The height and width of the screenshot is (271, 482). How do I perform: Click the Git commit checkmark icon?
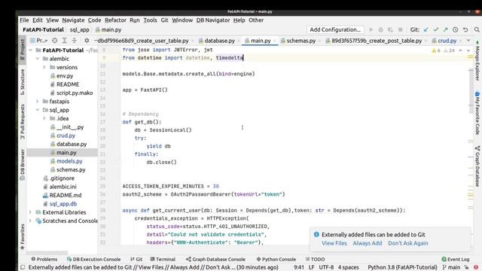click(435, 30)
